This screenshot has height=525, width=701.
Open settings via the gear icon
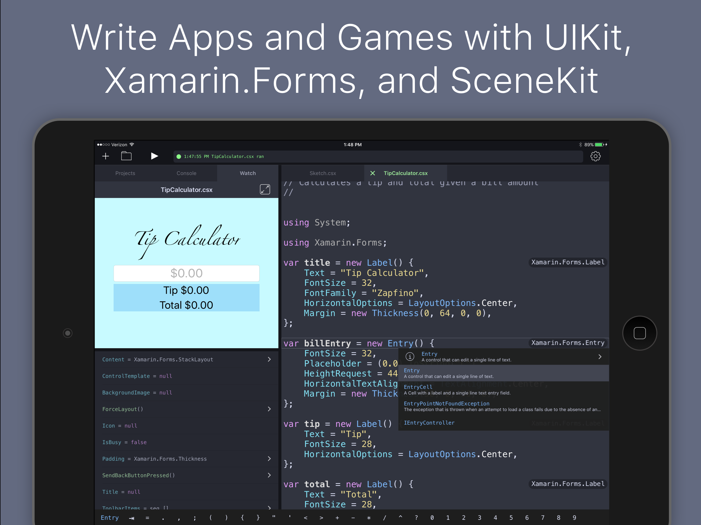point(596,156)
